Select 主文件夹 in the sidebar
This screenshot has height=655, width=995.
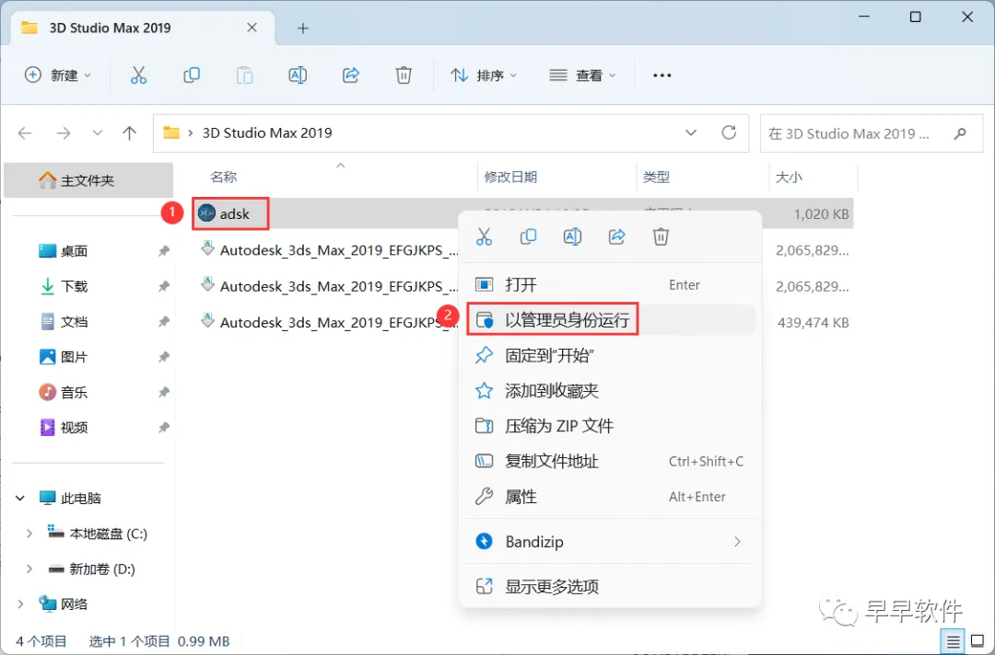pyautogui.click(x=88, y=180)
